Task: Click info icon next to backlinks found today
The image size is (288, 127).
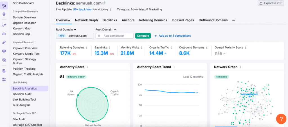Action: pyautogui.click(x=110, y=10)
